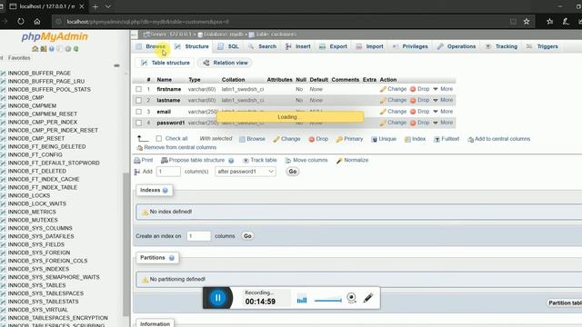Click Primary in With selected actions

coord(349,139)
